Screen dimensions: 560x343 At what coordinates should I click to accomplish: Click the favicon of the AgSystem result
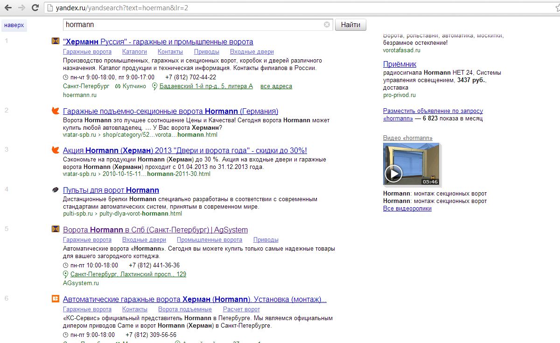(56, 229)
